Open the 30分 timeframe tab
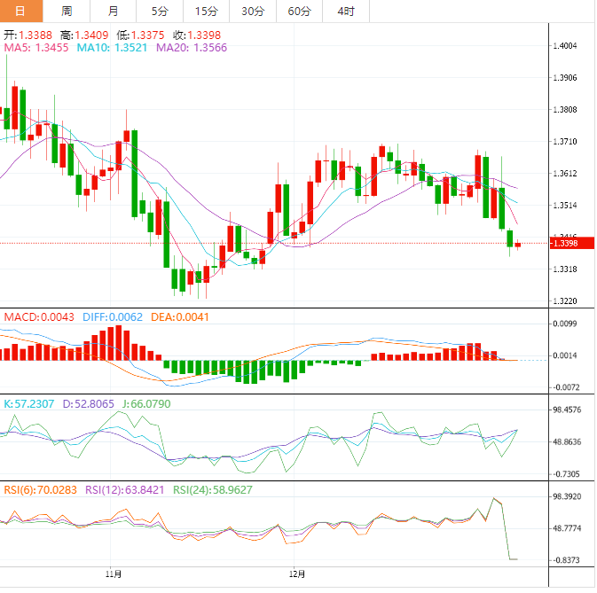This screenshot has width=597, height=593. click(253, 11)
